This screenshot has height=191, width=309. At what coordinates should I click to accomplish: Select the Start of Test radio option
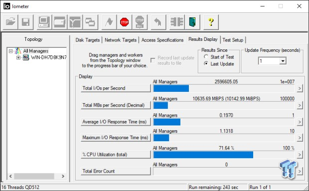click(x=206, y=57)
